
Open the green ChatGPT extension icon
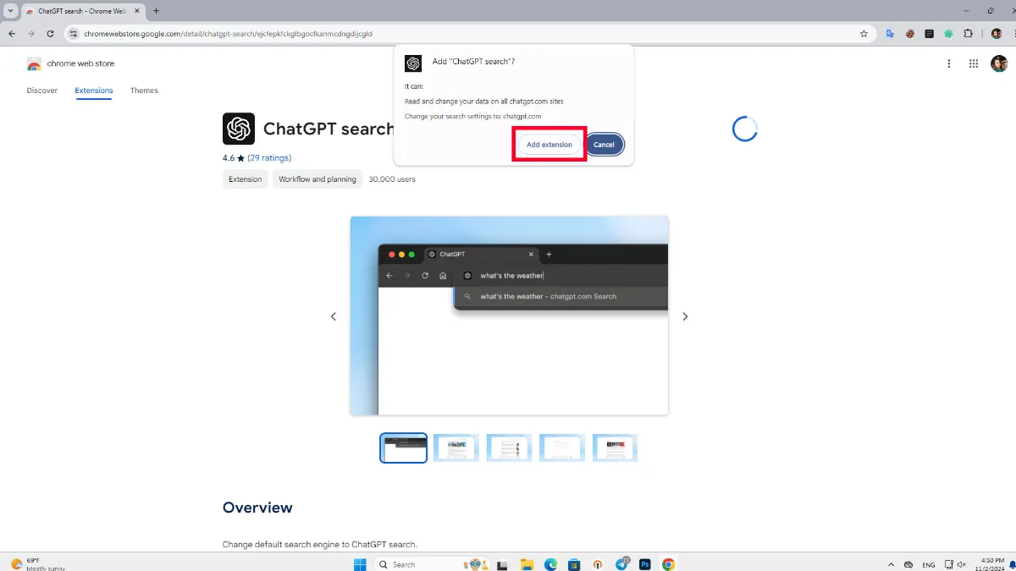[x=949, y=34]
